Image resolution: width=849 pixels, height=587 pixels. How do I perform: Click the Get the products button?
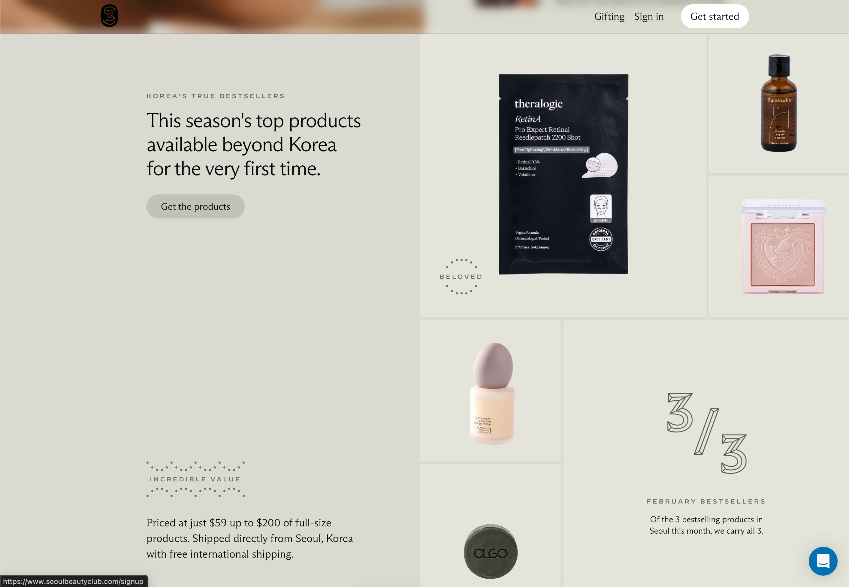195,206
